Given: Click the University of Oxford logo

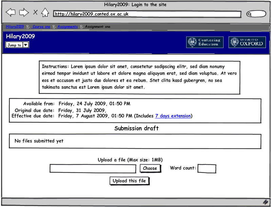Looking at the screenshot, I should [x=247, y=42].
